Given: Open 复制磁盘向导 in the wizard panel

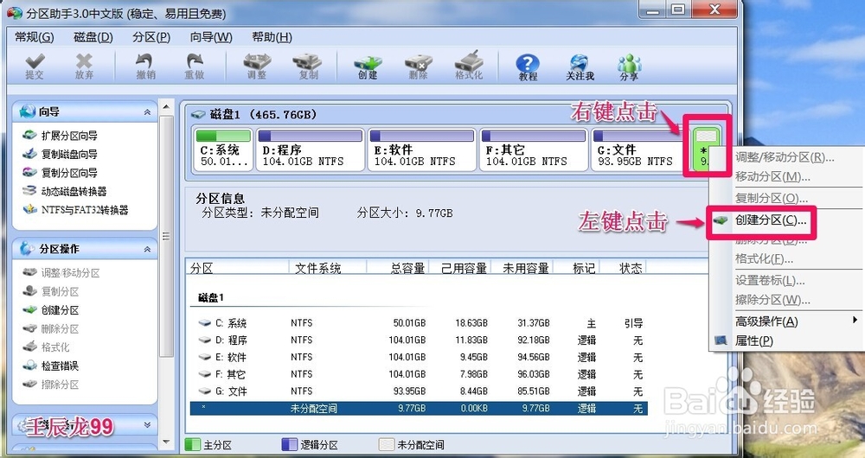Looking at the screenshot, I should pos(61,155).
